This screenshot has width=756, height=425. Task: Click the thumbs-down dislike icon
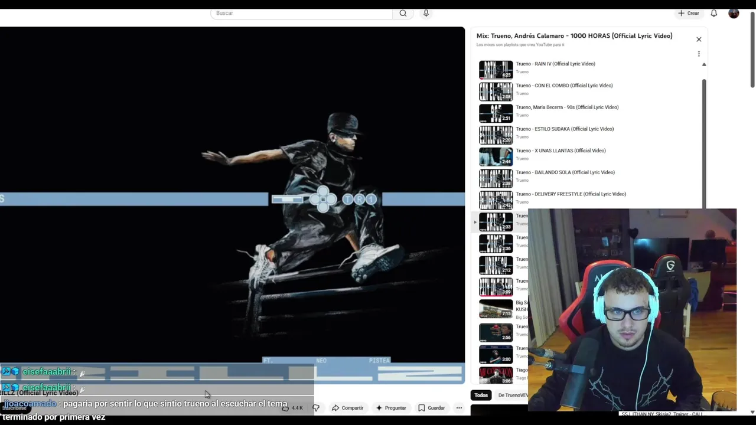(316, 408)
